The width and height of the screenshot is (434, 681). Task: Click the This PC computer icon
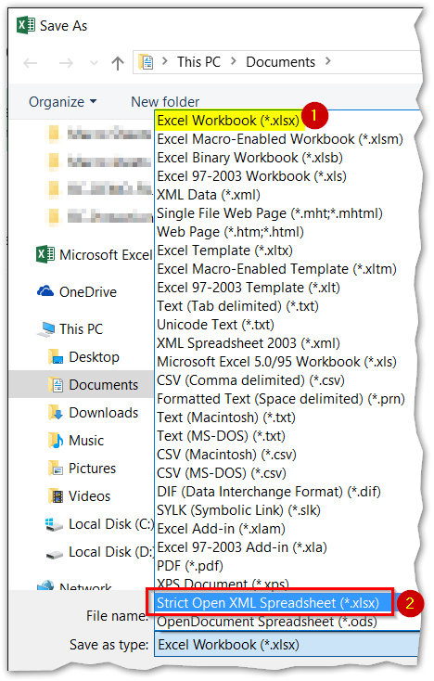tap(46, 329)
